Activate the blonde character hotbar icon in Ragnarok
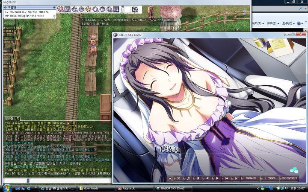This screenshot has width=308, height=192. pyautogui.click(x=88, y=9)
